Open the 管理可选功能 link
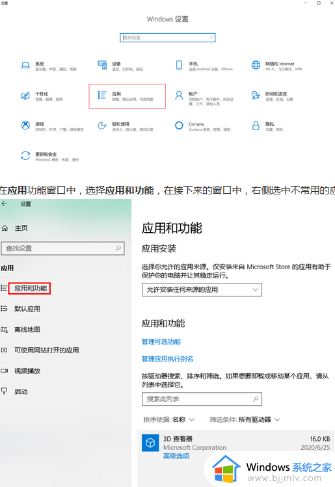This screenshot has width=335, height=487. (x=161, y=341)
